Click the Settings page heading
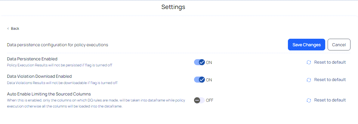358x124 pixels. 173,7
